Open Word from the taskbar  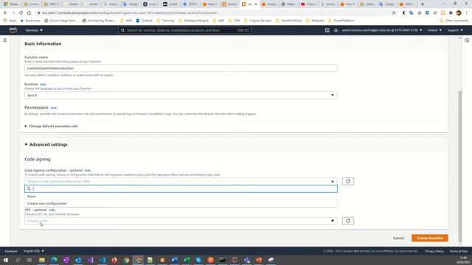click(175, 260)
